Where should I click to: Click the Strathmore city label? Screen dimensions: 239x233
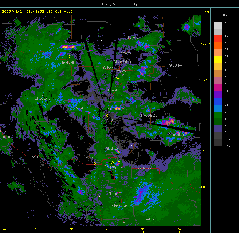(143, 168)
